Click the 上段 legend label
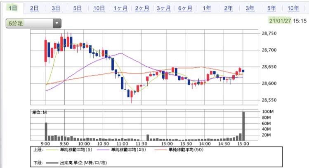 pyautogui.click(x=38, y=150)
